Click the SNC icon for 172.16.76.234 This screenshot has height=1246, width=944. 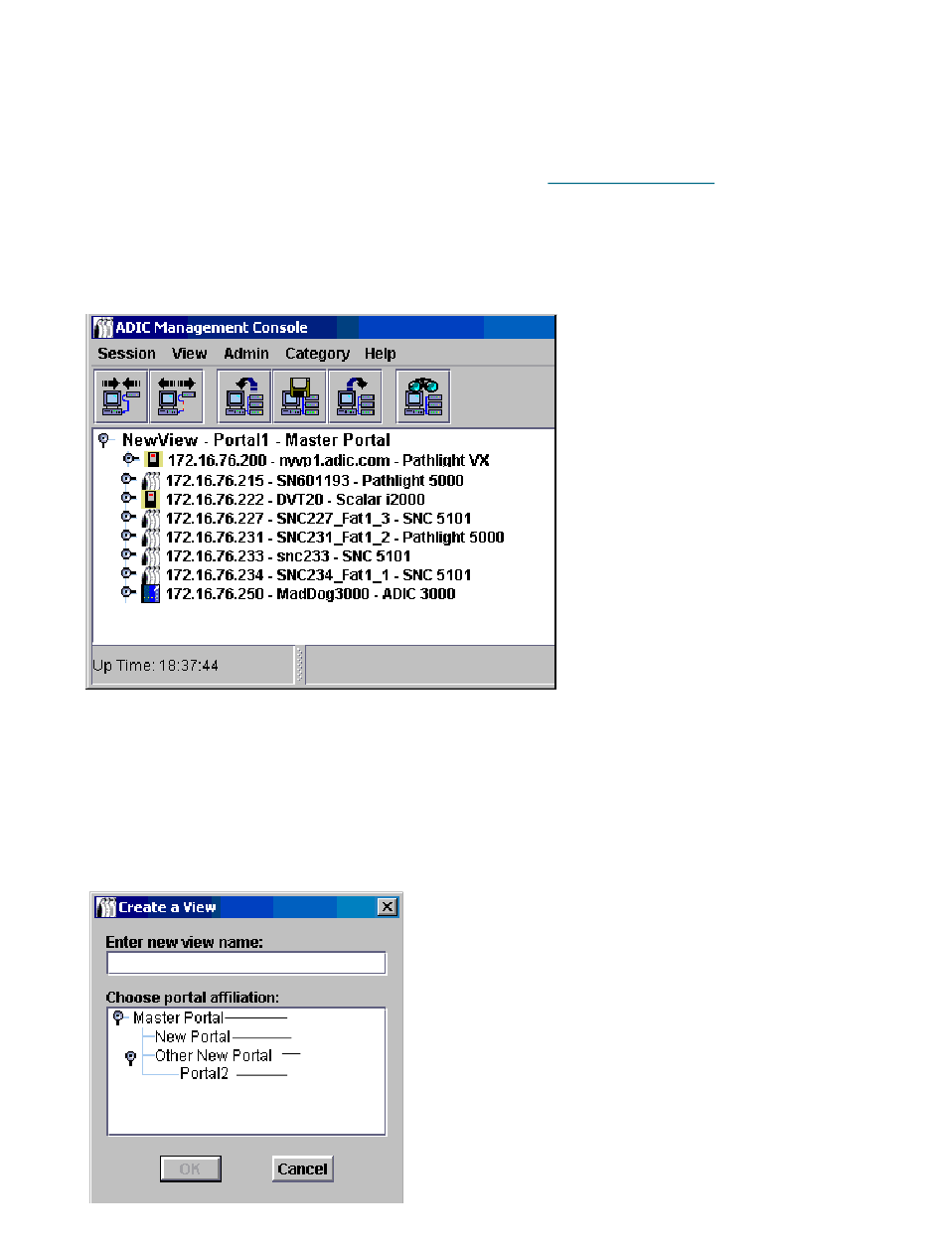point(151,575)
